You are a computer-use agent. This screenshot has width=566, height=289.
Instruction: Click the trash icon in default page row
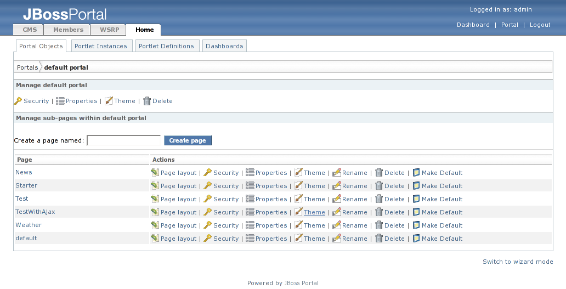click(x=379, y=239)
